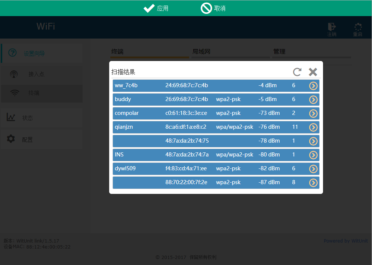The width and height of the screenshot is (372, 265).
Task: Click the 注销 logout icon
Action: (332, 27)
